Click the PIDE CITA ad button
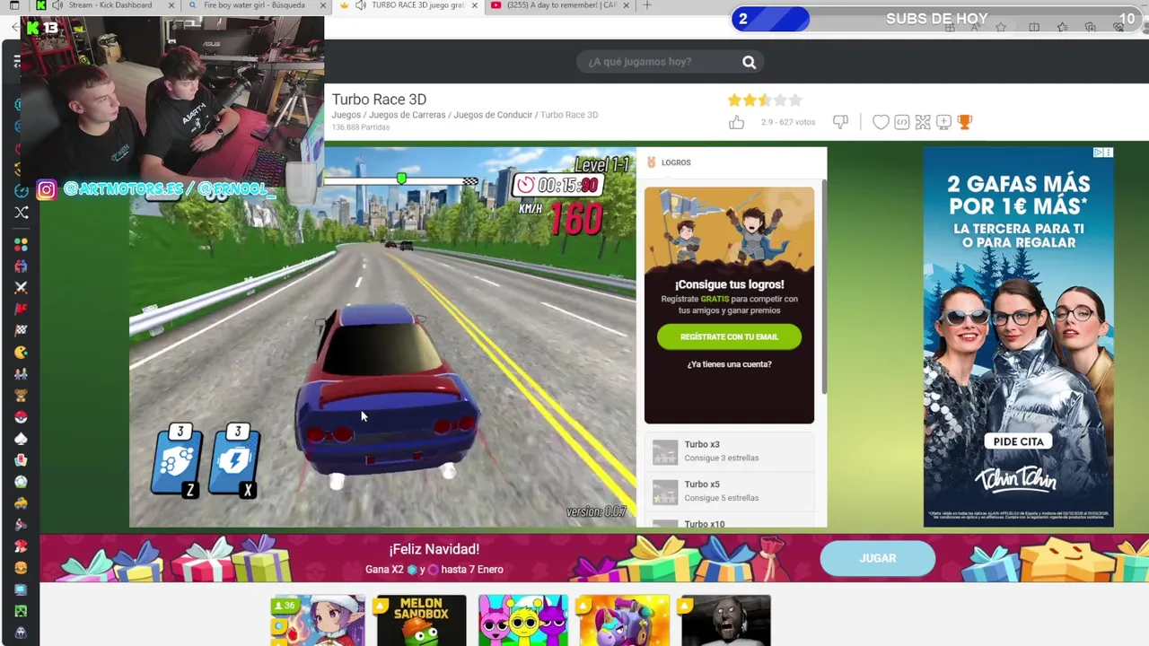 pyautogui.click(x=1019, y=441)
